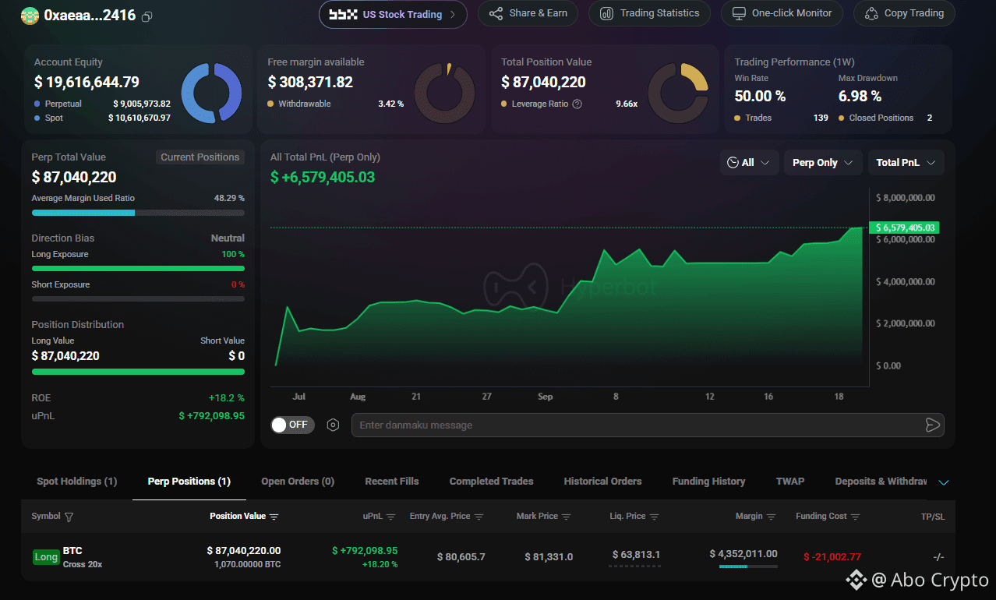Open settings hexagon icon beside the danmaku toggle
The image size is (996, 600).
(334, 425)
